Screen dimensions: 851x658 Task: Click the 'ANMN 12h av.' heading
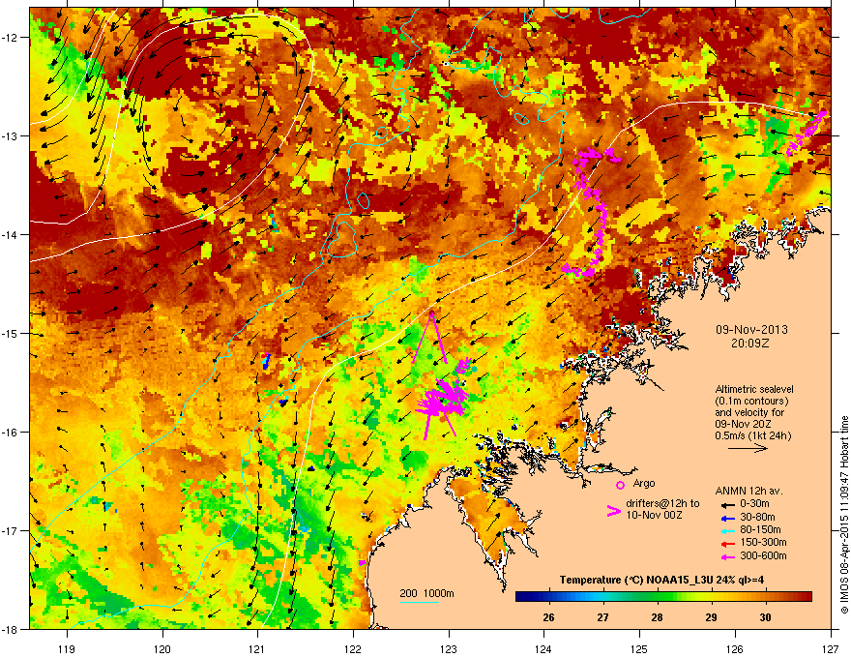click(x=748, y=491)
